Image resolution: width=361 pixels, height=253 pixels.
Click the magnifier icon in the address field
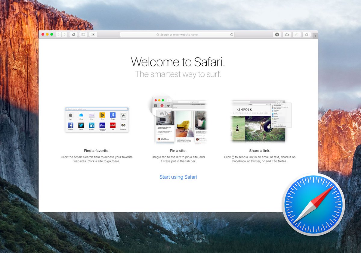[158, 35]
